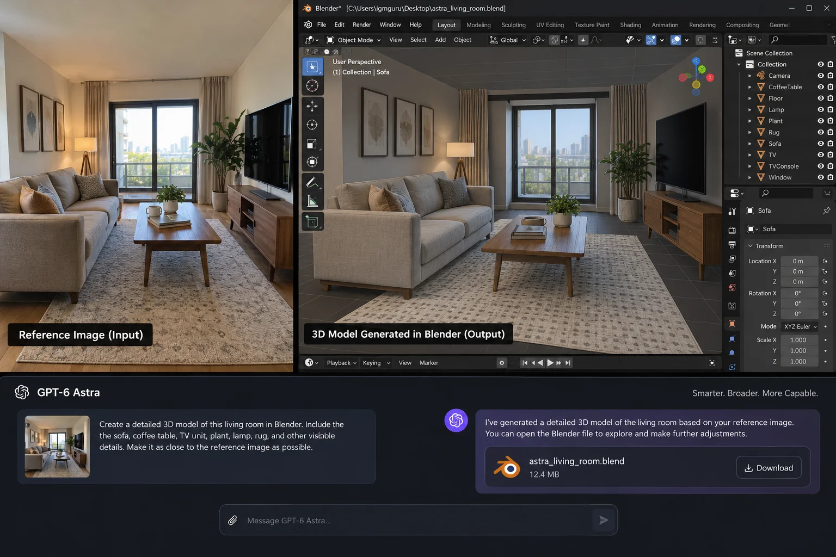Click the red X axis on the navigation gizmo
The width and height of the screenshot is (836, 557).
pyautogui.click(x=710, y=78)
